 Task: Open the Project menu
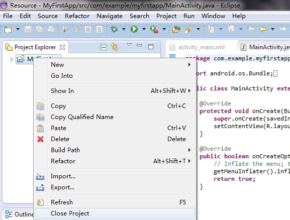pyautogui.click(x=166, y=16)
